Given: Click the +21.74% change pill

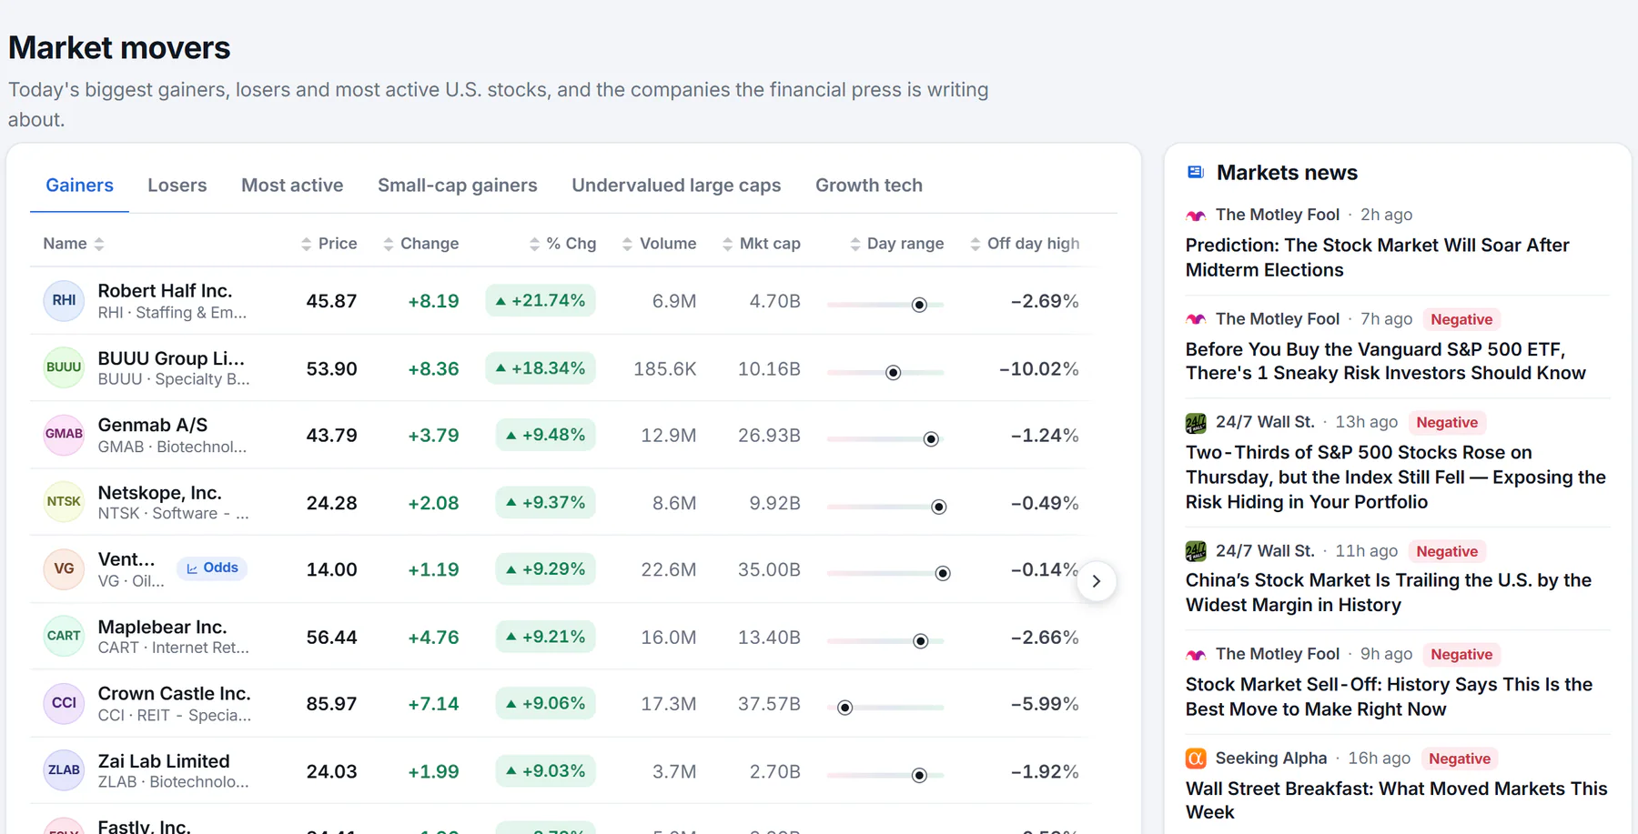Looking at the screenshot, I should point(541,300).
